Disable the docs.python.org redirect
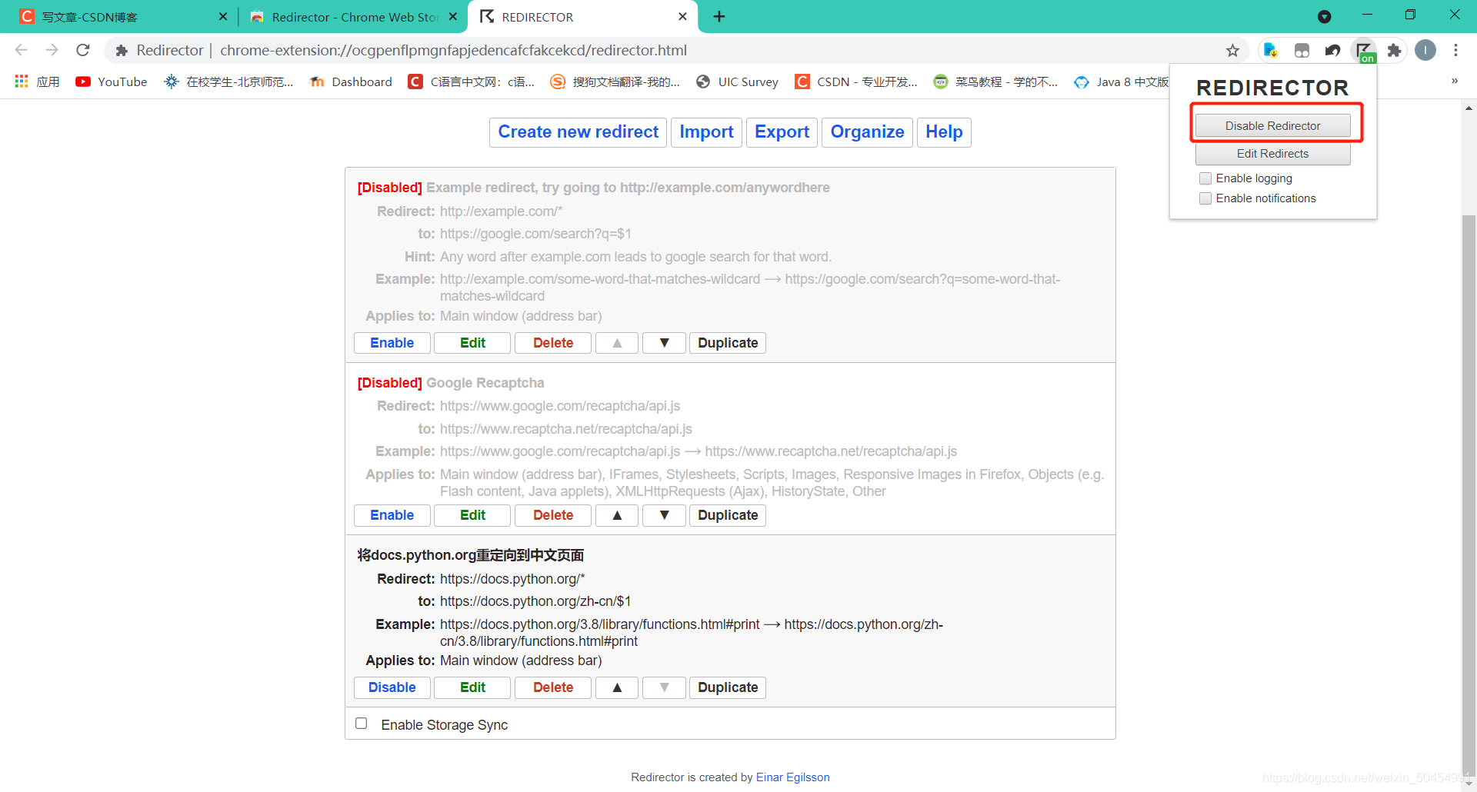 pyautogui.click(x=392, y=687)
